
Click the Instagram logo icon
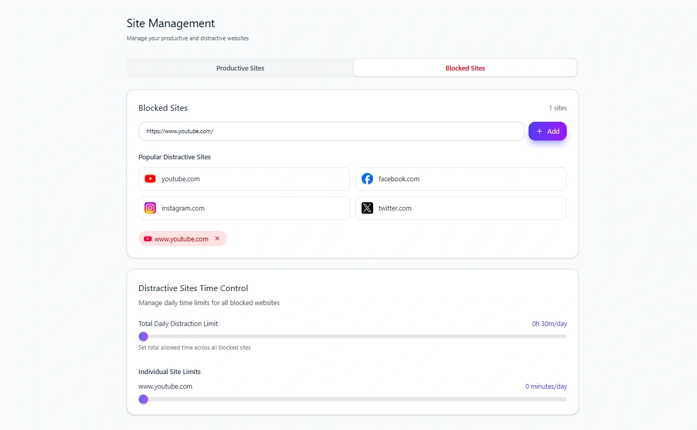(x=150, y=208)
